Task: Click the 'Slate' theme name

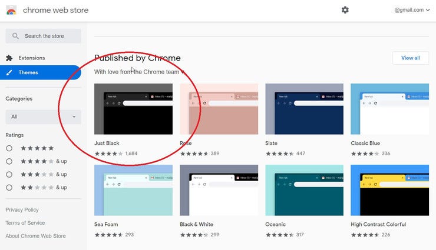Action: point(271,143)
